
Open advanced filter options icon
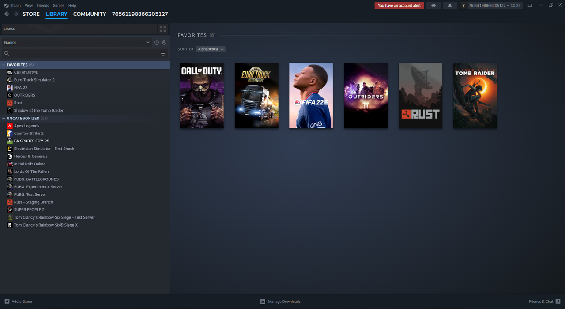(163, 53)
